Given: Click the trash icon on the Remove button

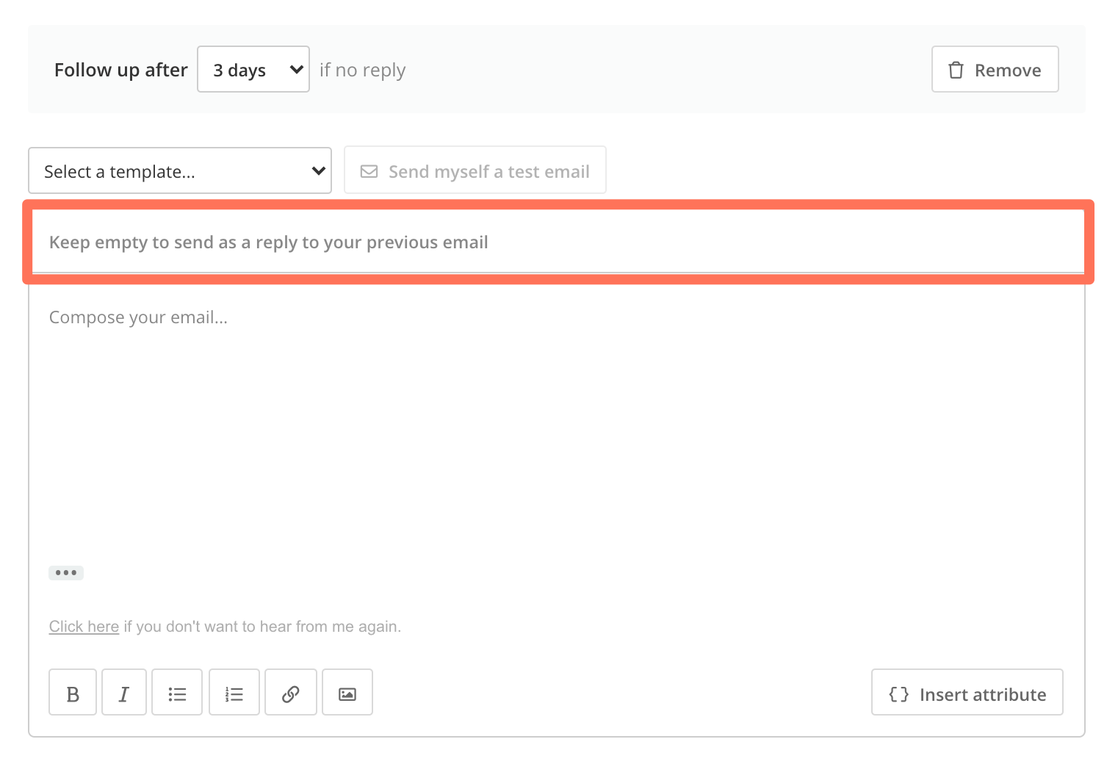Looking at the screenshot, I should tap(955, 69).
